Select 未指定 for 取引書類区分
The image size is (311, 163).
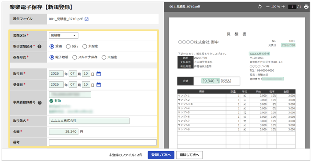pos(85,47)
